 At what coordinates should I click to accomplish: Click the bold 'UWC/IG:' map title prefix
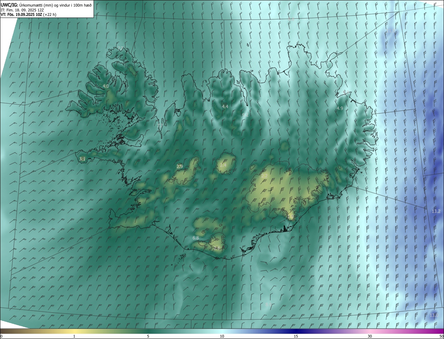(x=9, y=5)
